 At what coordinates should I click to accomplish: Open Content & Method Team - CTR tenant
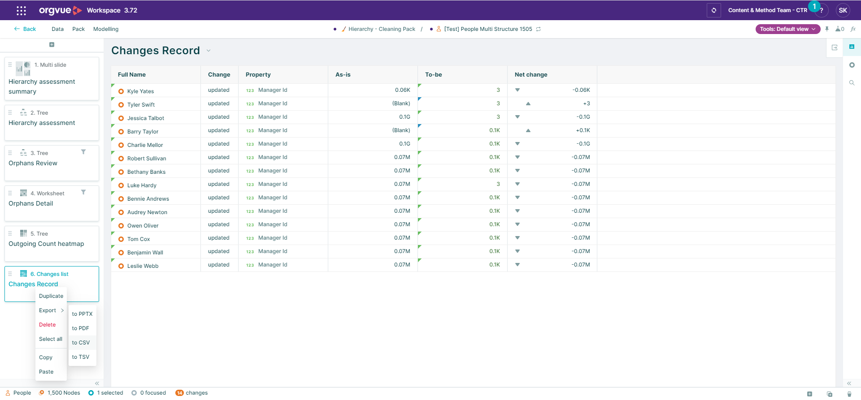click(768, 10)
